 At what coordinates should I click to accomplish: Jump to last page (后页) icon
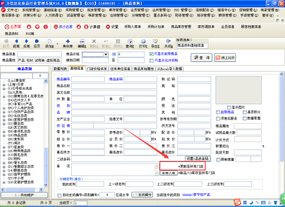click(x=37, y=41)
